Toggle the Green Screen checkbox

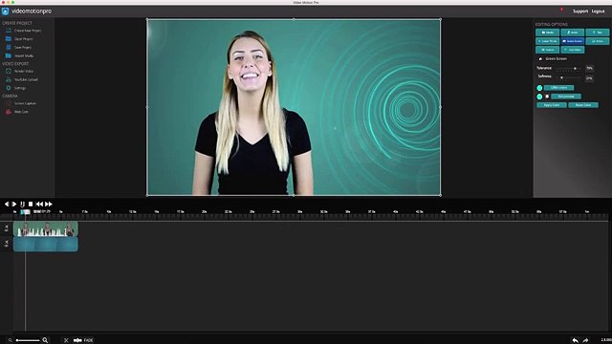(x=540, y=59)
